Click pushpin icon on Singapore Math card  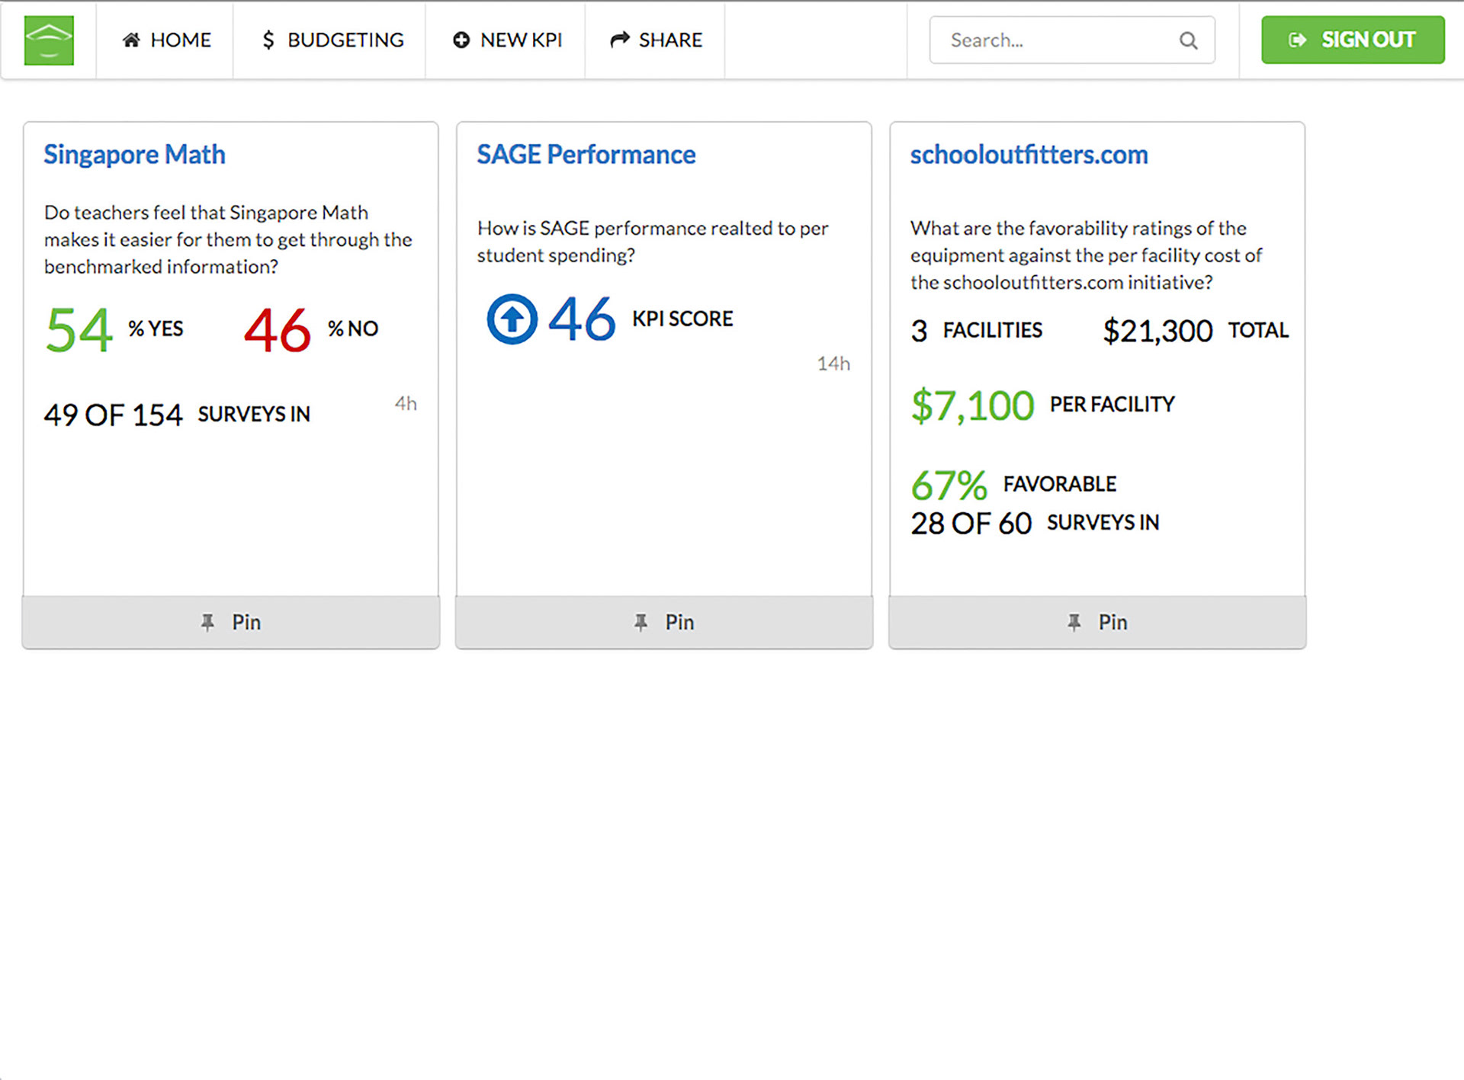coord(207,623)
